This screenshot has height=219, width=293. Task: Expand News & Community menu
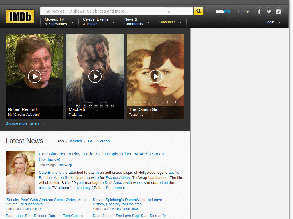tap(137, 22)
